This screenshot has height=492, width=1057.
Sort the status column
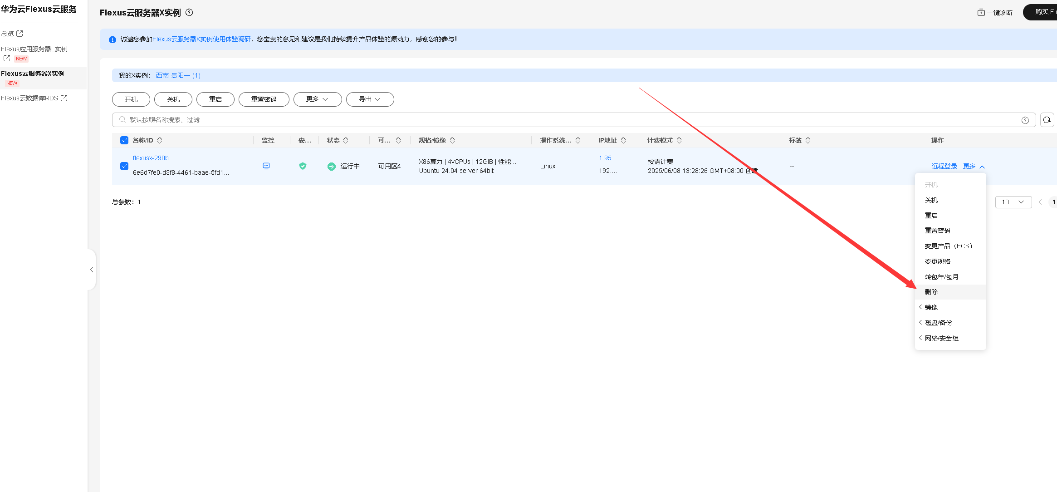(x=346, y=140)
